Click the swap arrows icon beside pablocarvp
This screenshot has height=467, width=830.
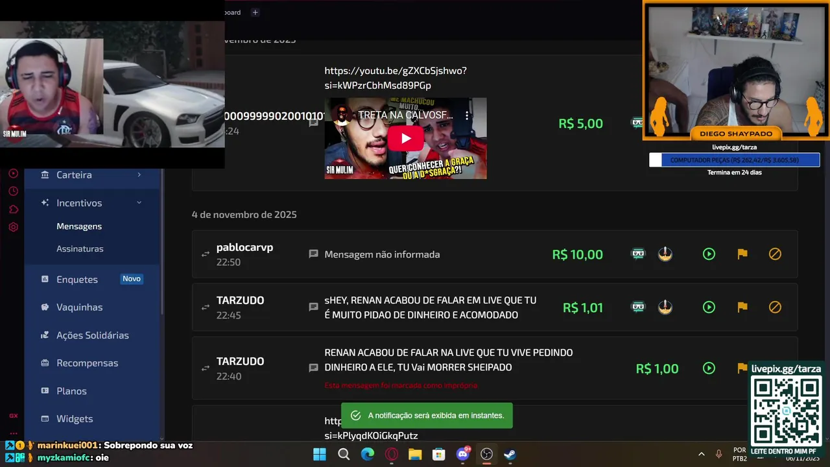(x=206, y=254)
